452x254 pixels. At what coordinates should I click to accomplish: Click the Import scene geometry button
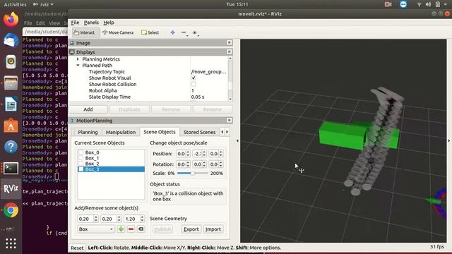point(213,229)
